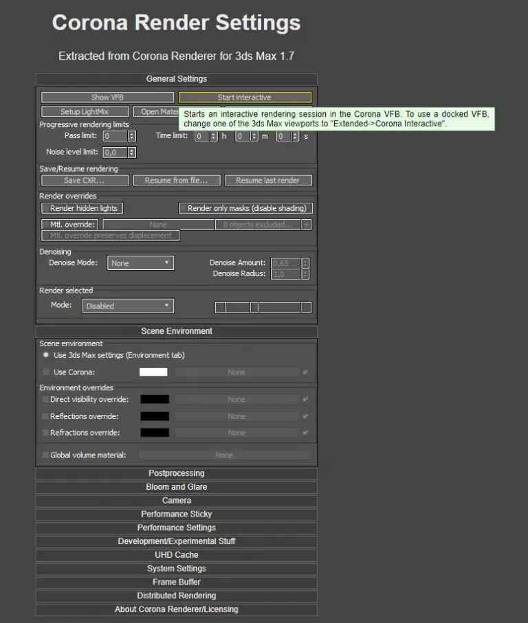Screen dimensions: 528x623
Task: Start interactive rendering session
Action: [245, 98]
